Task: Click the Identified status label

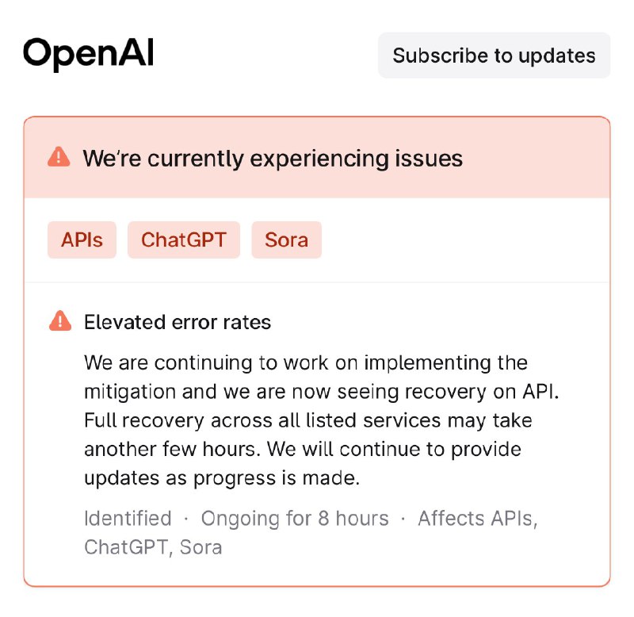Action: pos(128,519)
